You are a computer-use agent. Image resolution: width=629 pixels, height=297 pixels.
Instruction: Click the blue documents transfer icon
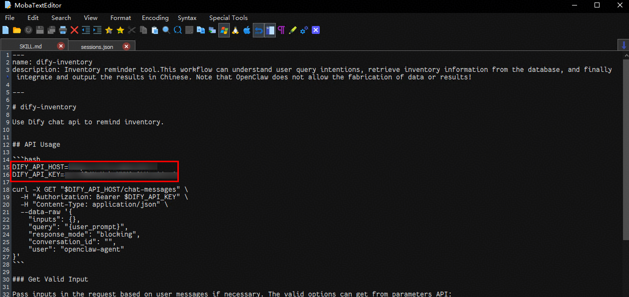(x=201, y=30)
